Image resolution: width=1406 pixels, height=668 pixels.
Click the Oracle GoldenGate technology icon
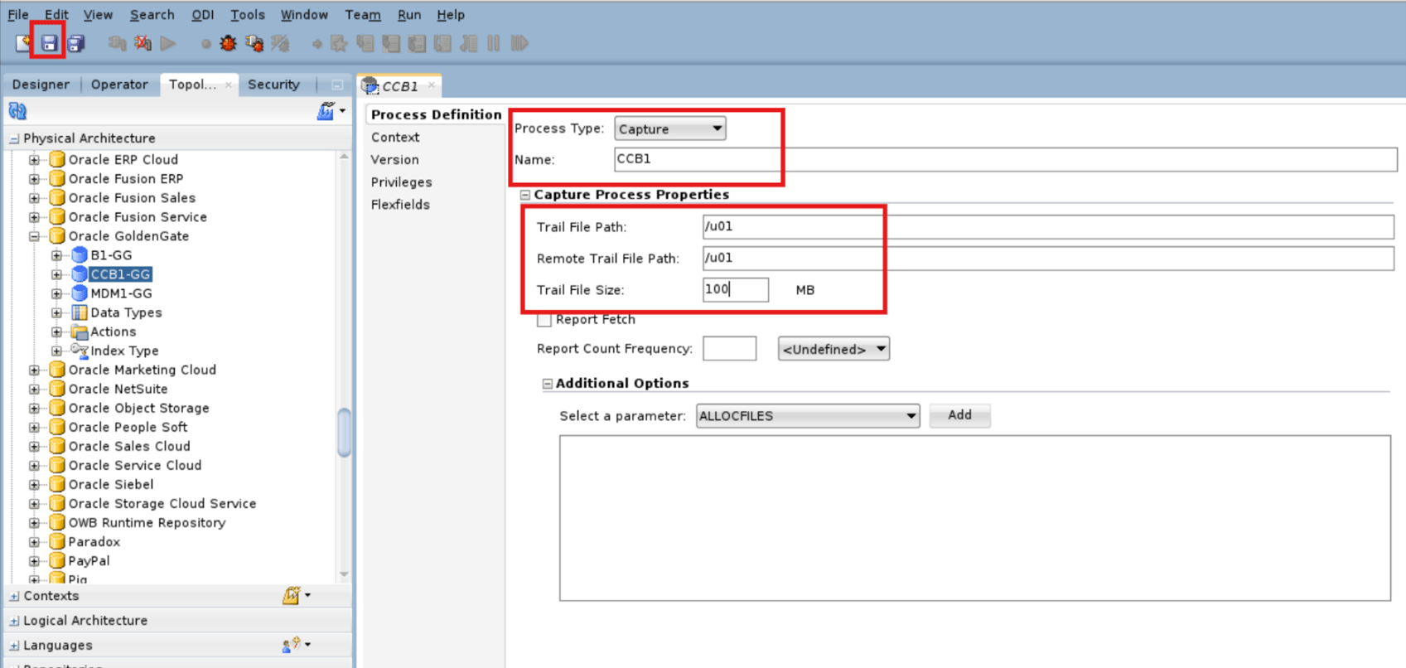[x=57, y=236]
